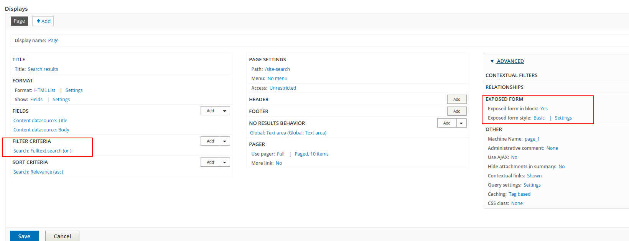Screen dimensions: 629x241
Task: Open Exposed form style Settings
Action: [x=563, y=118]
